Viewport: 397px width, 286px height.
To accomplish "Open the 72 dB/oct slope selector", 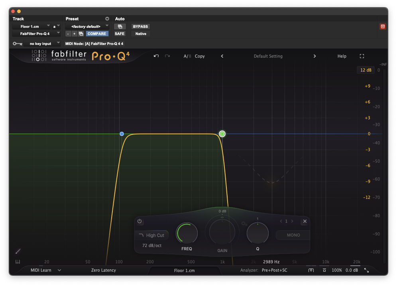I will point(151,245).
